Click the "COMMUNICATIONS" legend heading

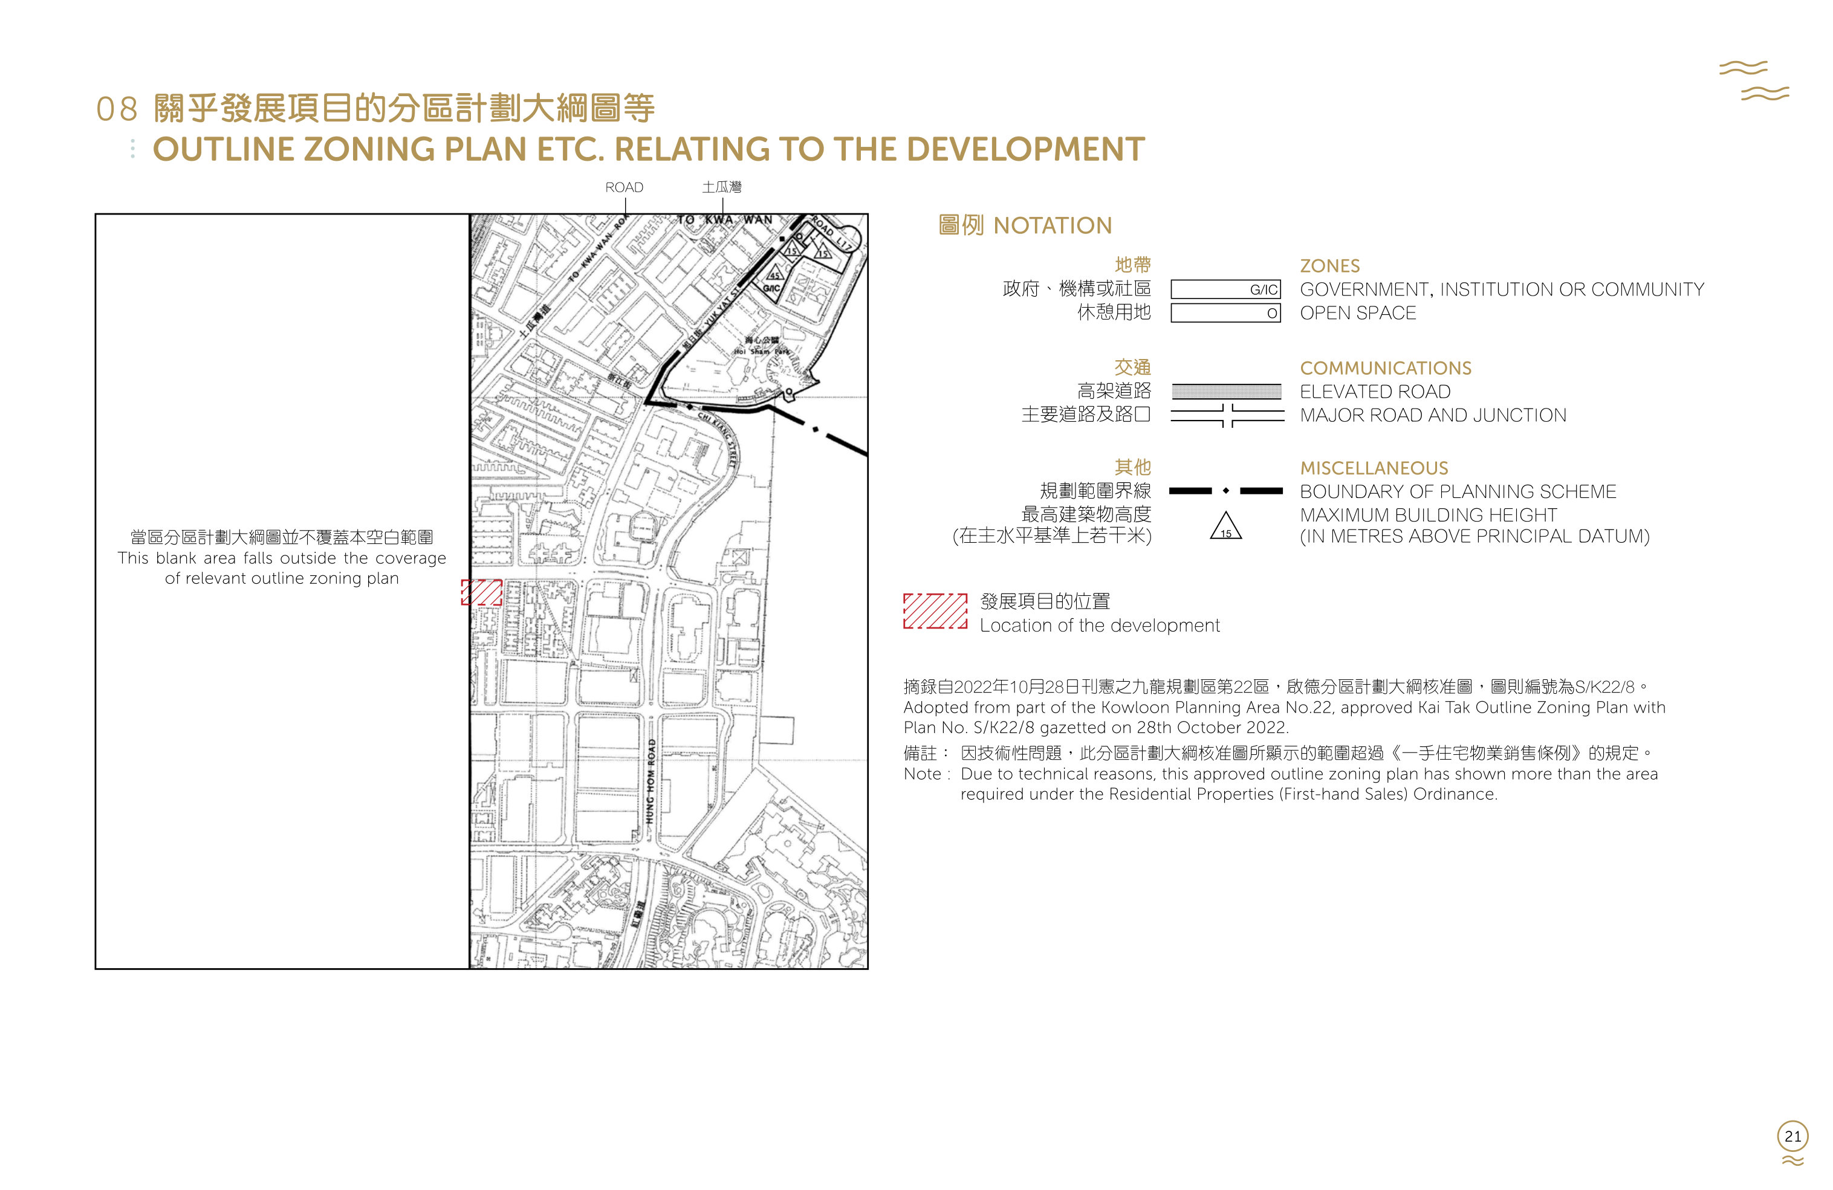(1386, 368)
